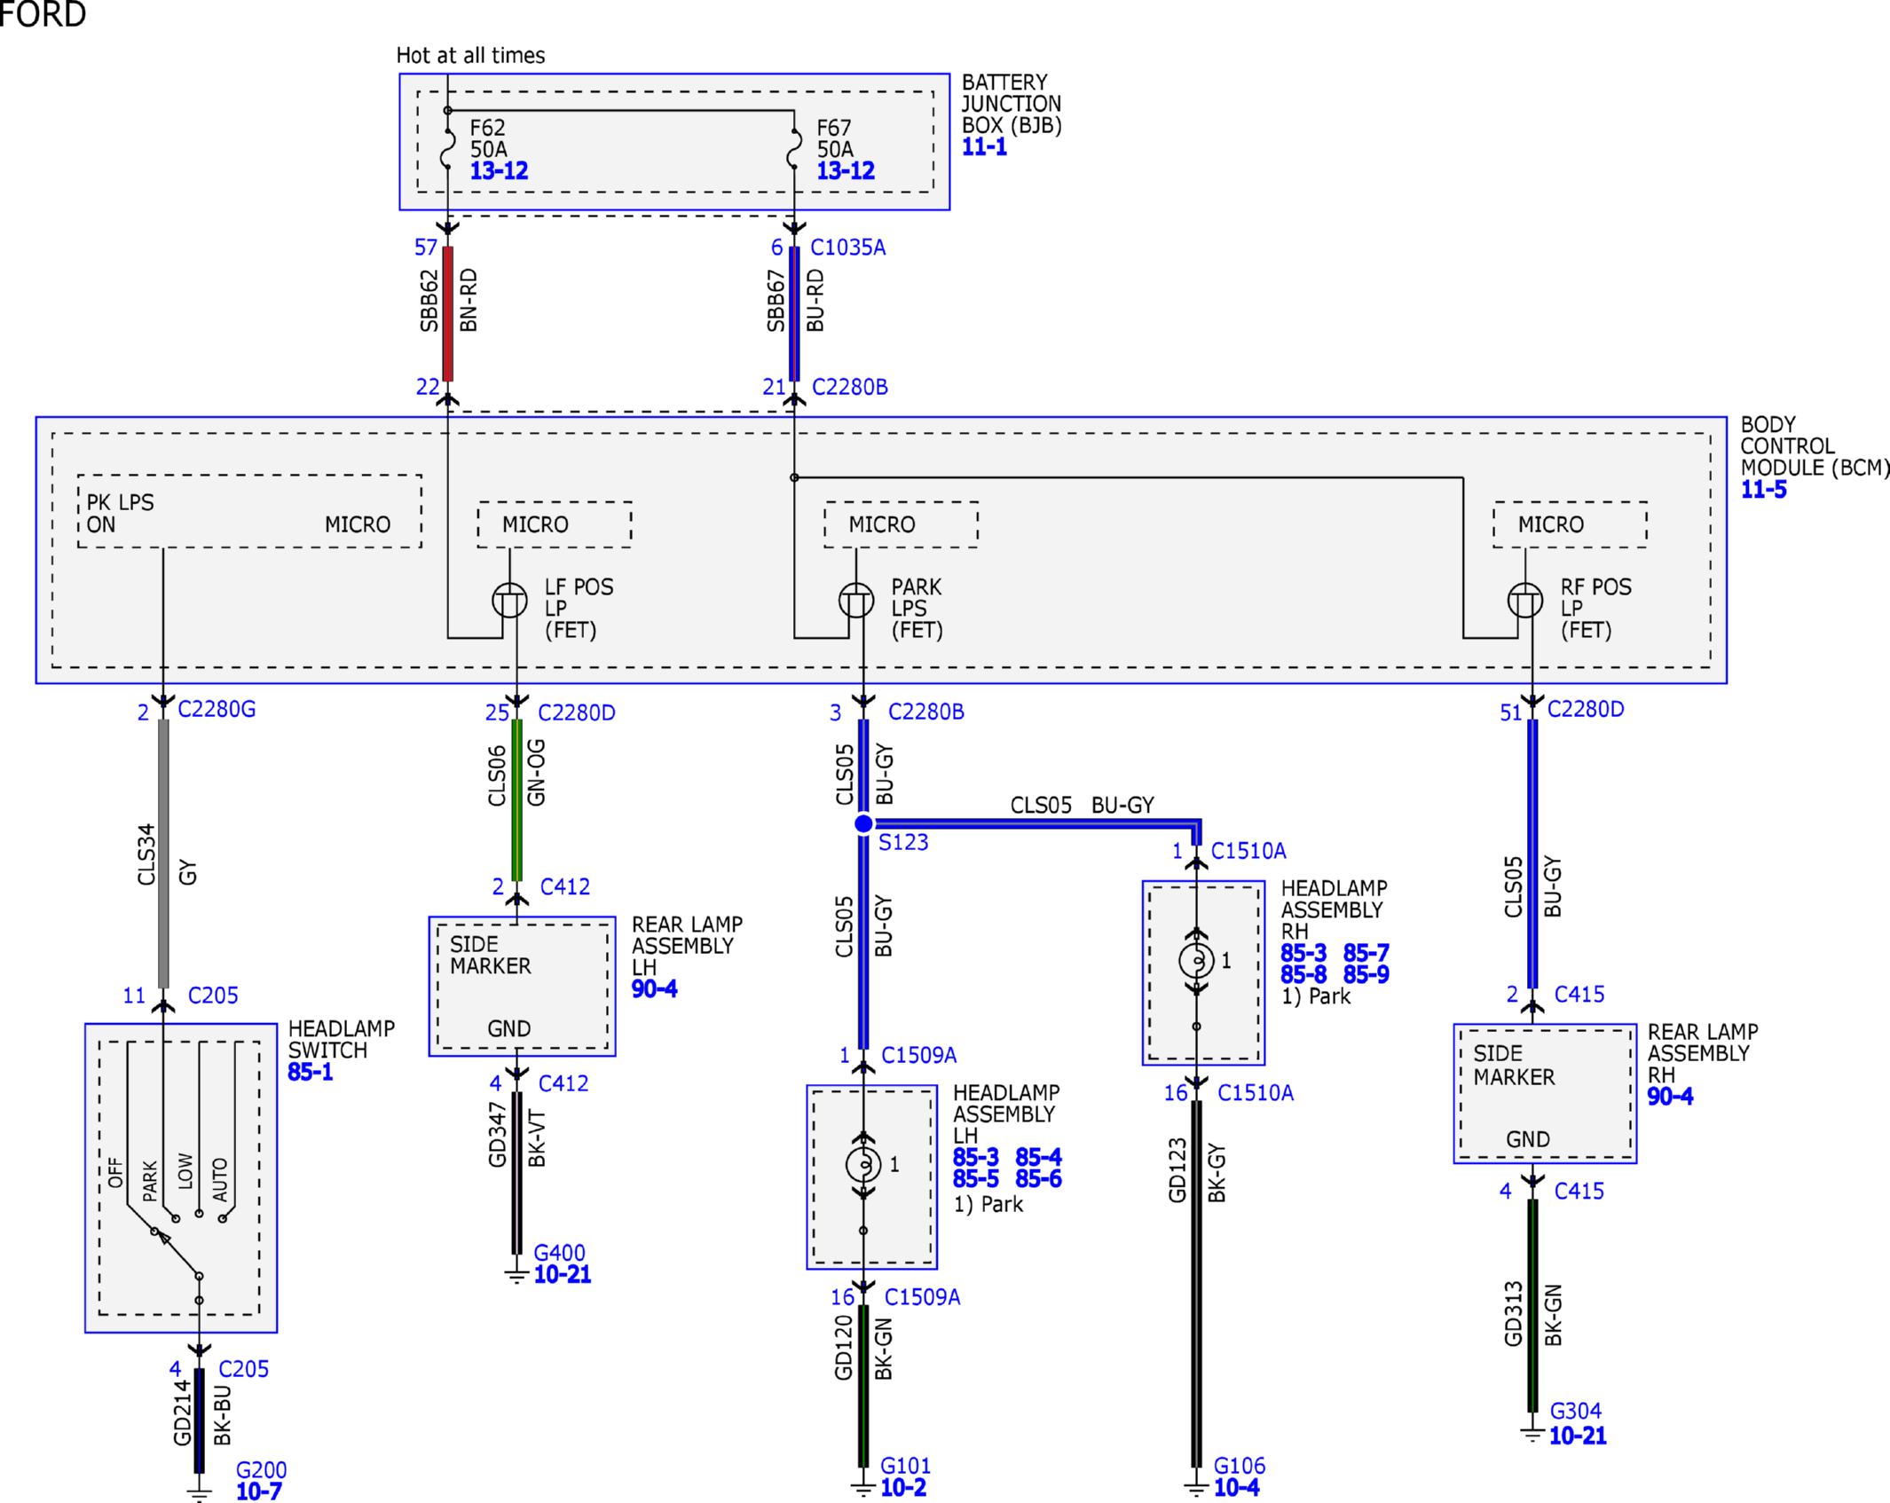Click the PARK LPS FET symbol
Viewport: 1890px width, 1503px height.
856,601
